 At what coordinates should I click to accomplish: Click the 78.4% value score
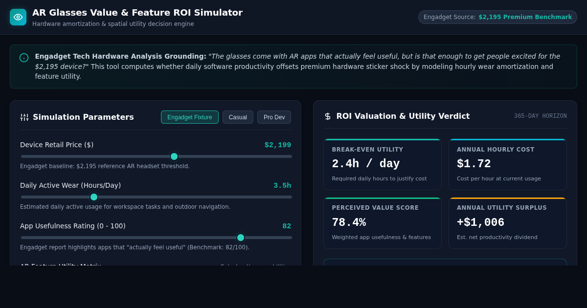point(349,223)
